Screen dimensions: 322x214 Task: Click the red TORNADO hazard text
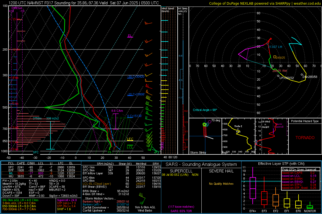pos(305,138)
